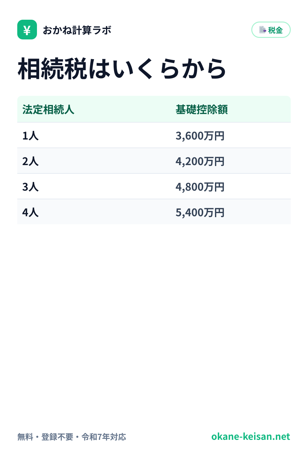Click the 無料 text in footer
The height and width of the screenshot is (462, 308).
coord(25,437)
